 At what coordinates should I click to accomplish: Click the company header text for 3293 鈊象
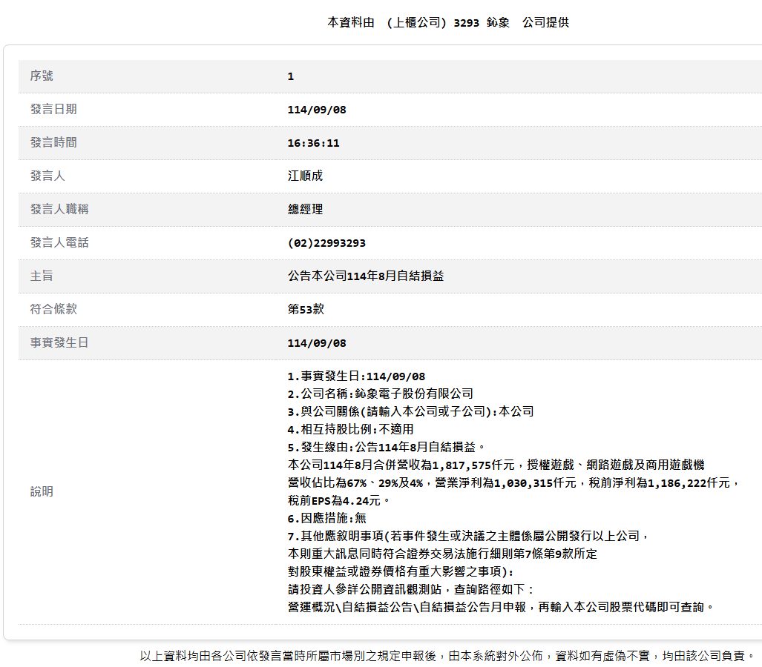(x=448, y=22)
